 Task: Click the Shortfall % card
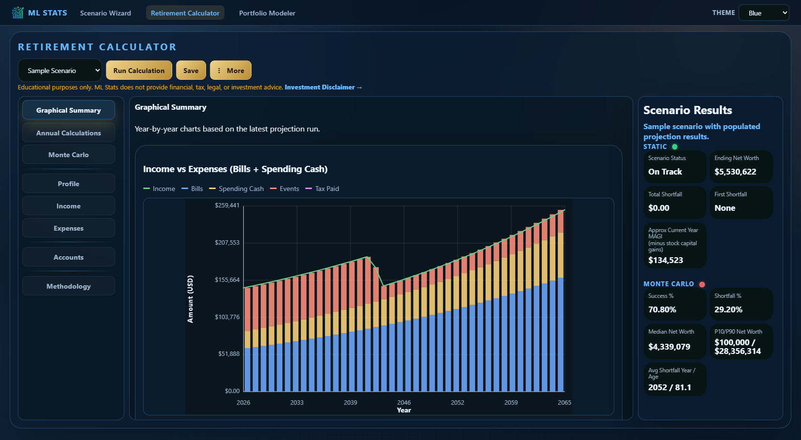(741, 304)
